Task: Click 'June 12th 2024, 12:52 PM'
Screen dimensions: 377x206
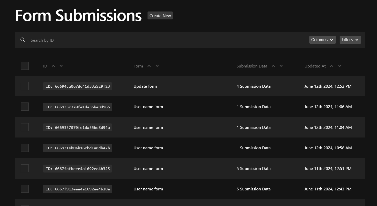Action: pos(328,86)
